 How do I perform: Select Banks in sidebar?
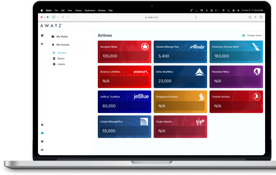point(59,58)
